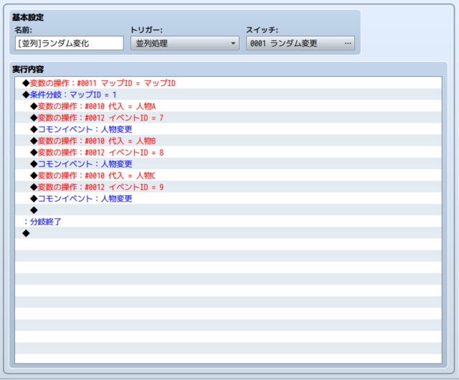
Task: Select line #0010 代入 = 人物A
Action: click(x=228, y=106)
